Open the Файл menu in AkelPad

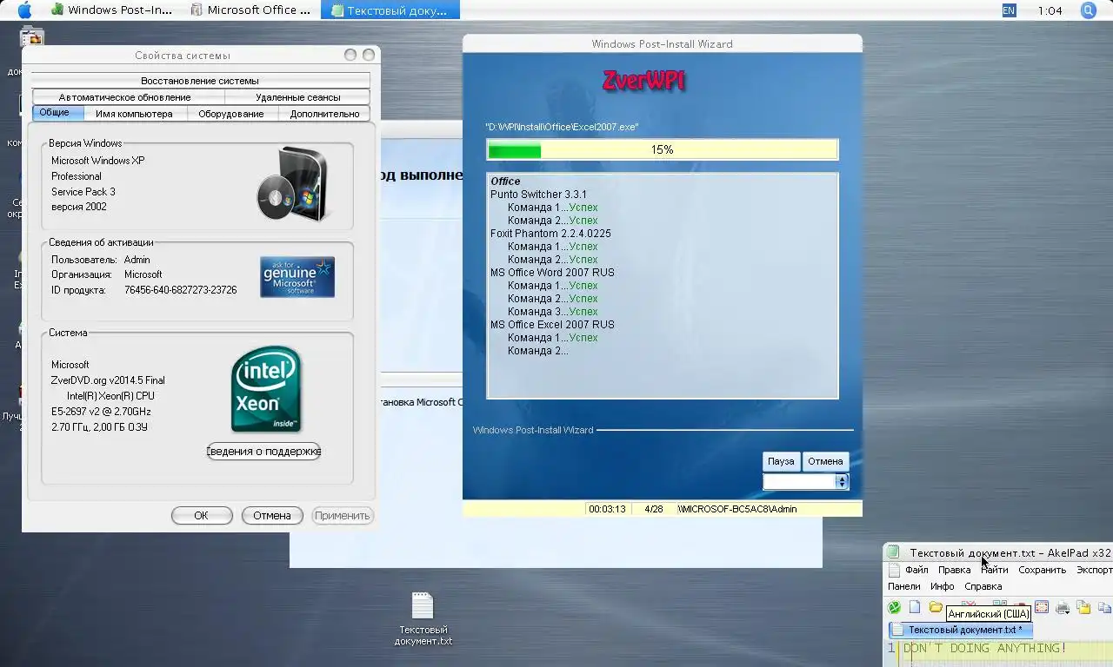(x=916, y=570)
